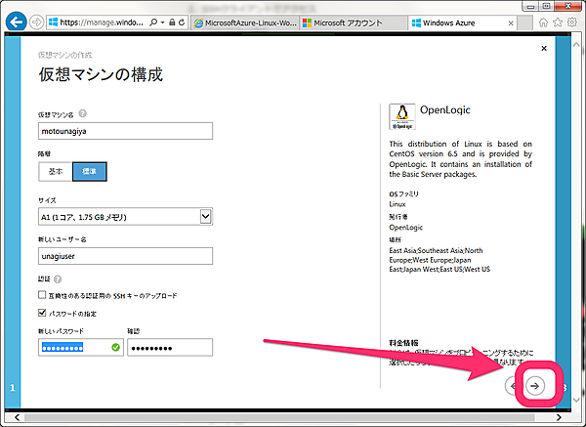Screen dimensions: 586x427
Task: Close the virtual machine creation dialog
Action: click(x=544, y=48)
